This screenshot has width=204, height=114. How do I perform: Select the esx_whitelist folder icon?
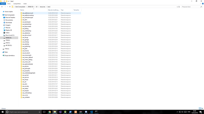coord(21,97)
